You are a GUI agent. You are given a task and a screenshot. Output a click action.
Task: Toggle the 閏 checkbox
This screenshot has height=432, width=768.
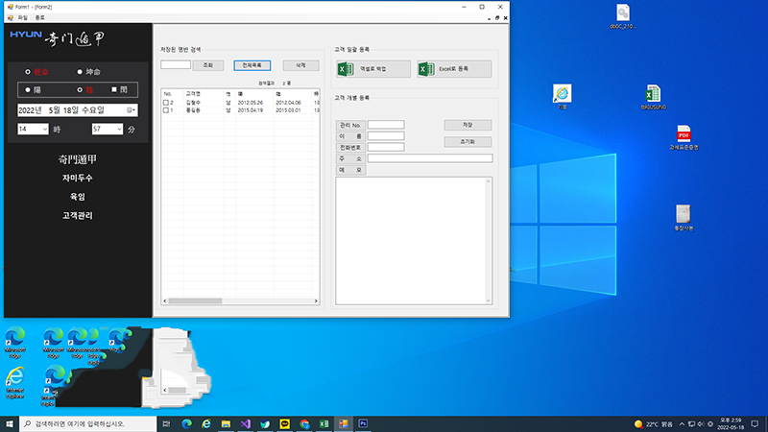[x=114, y=89]
